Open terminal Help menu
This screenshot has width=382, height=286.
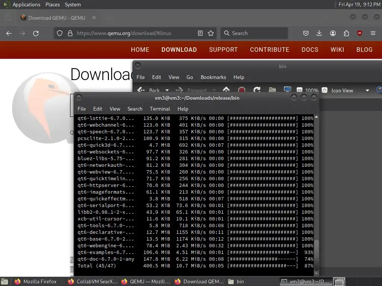pos(183,109)
